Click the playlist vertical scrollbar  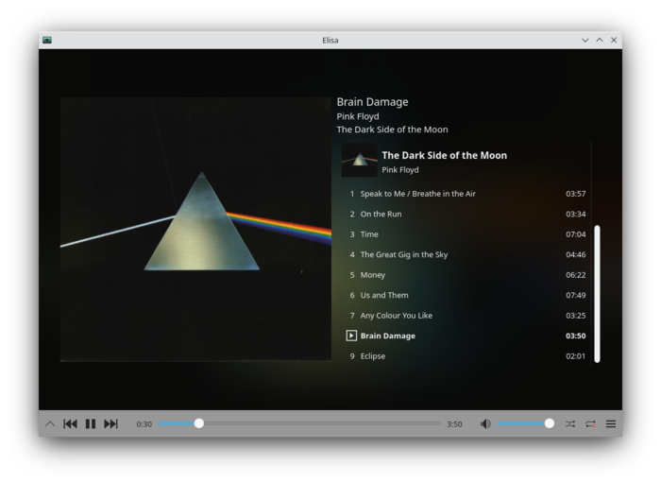[597, 294]
